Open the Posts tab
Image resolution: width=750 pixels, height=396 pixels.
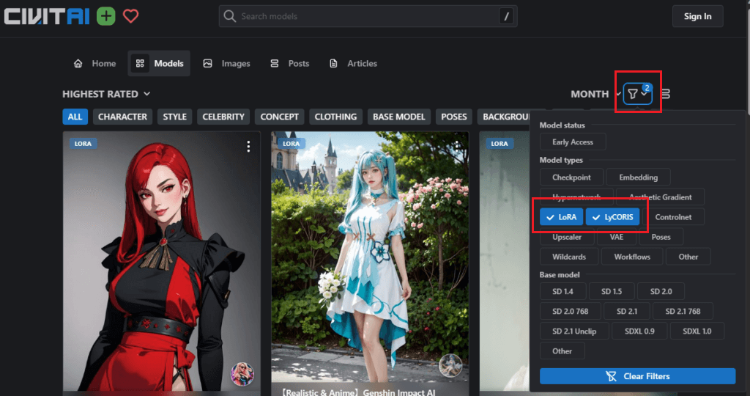[x=289, y=63]
